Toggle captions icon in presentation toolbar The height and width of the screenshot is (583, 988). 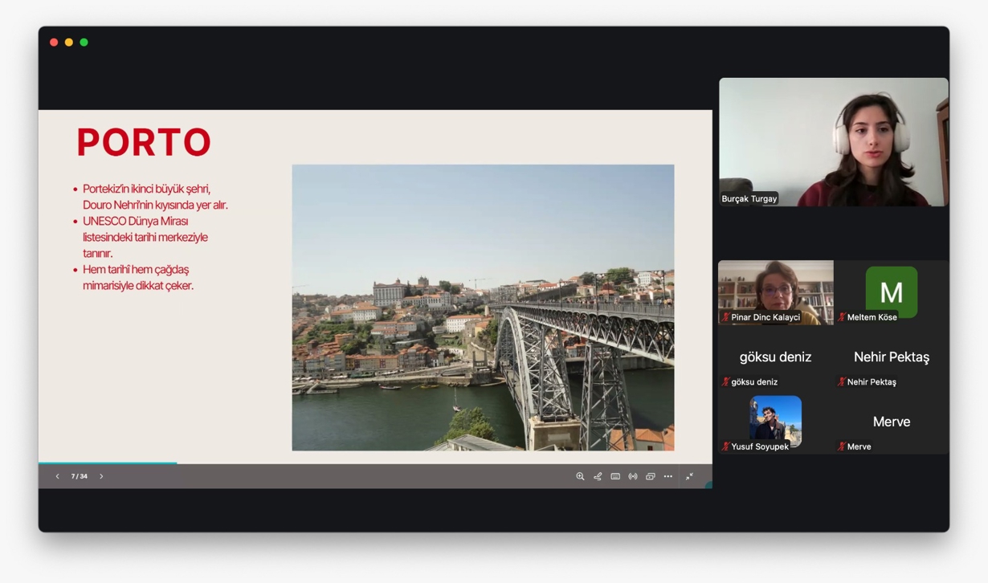(615, 476)
